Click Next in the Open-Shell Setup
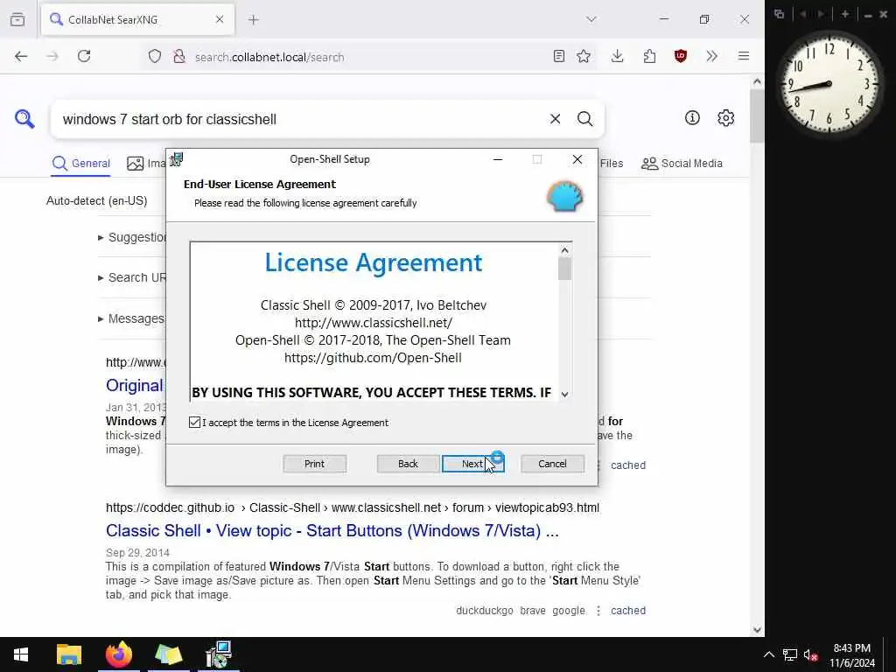Viewport: 896px width, 672px height. point(472,464)
